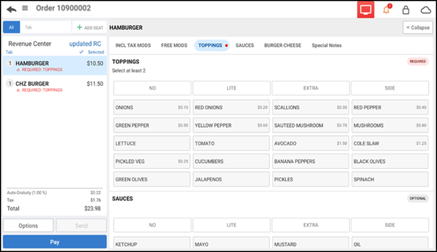
Task: Switch to INCL TAX MODS tab
Action: 133,46
